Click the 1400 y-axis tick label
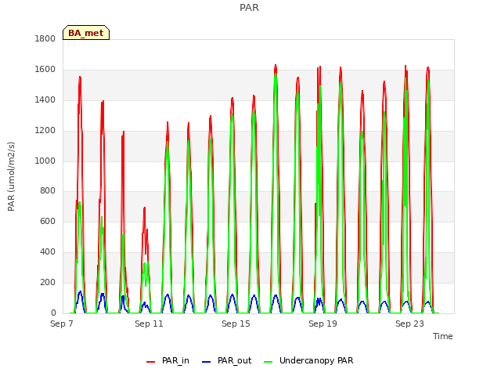The image size is (501, 376). (45, 99)
